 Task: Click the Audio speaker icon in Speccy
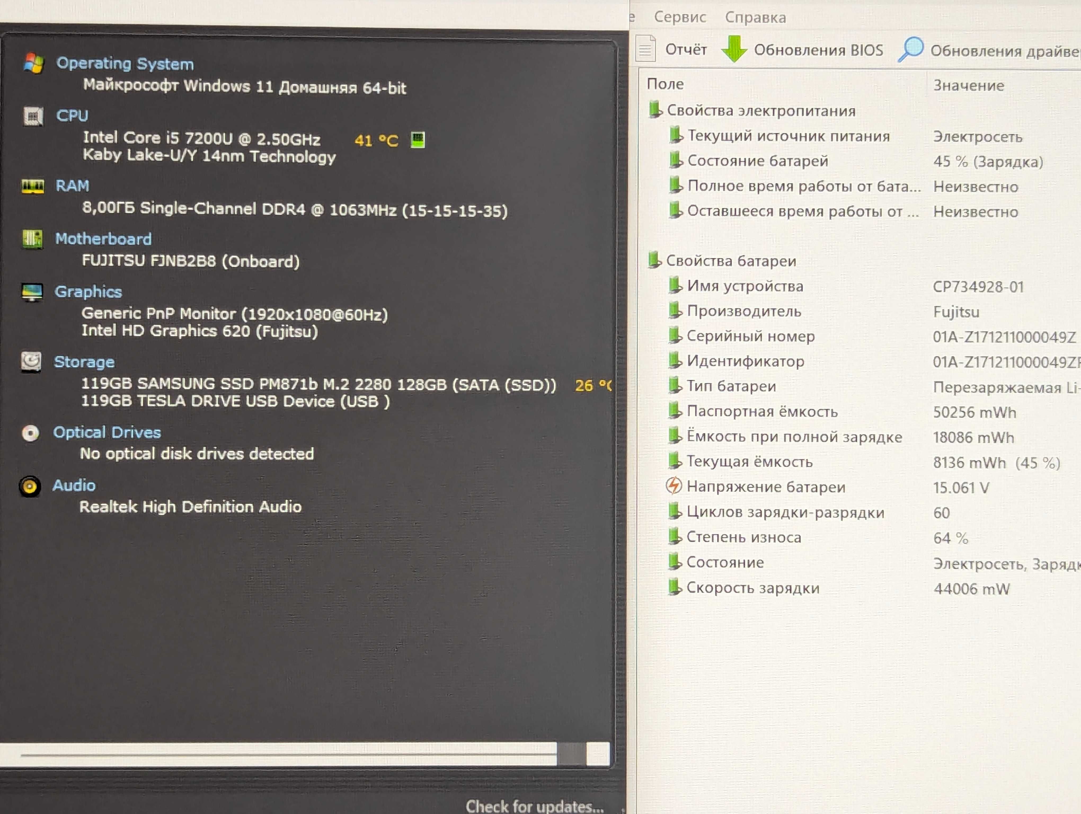(x=30, y=486)
